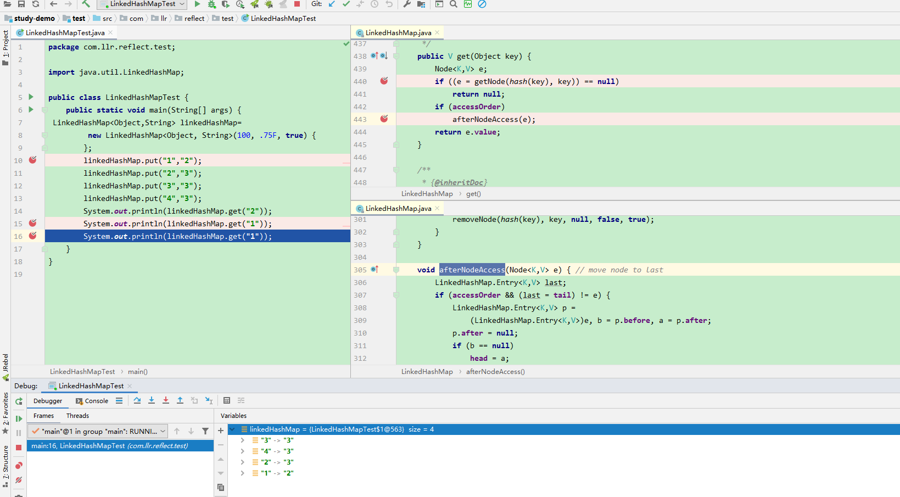The image size is (900, 497).
Task: Toggle the breakpoint on line 10
Action: (33, 160)
